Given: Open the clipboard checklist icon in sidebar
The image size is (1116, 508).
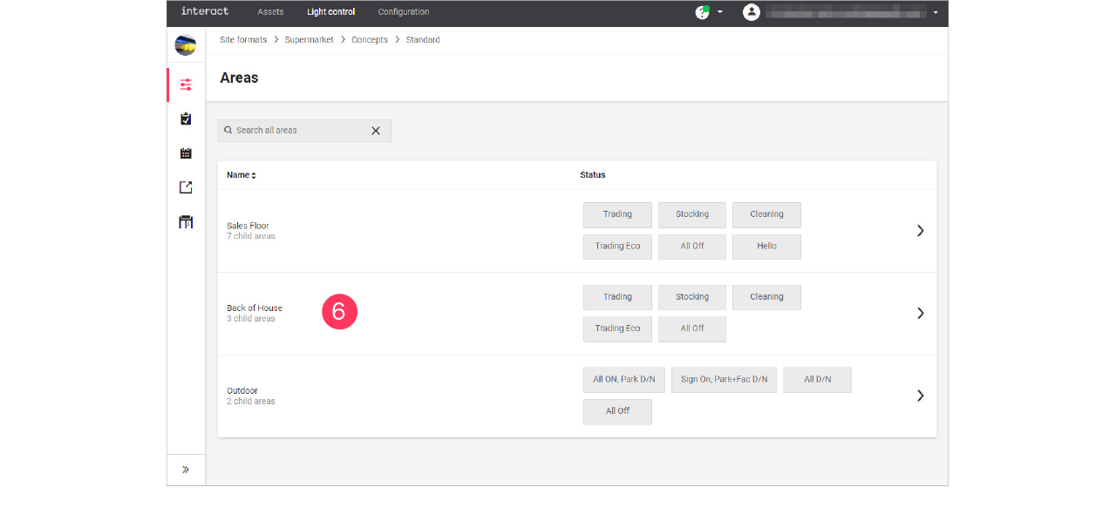Looking at the screenshot, I should point(186,118).
